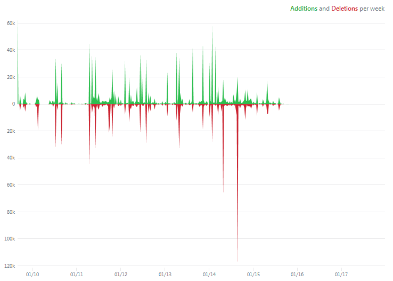The height and width of the screenshot is (281, 393).
Task: Click the '120k' bottom axis label
Action: point(10,266)
